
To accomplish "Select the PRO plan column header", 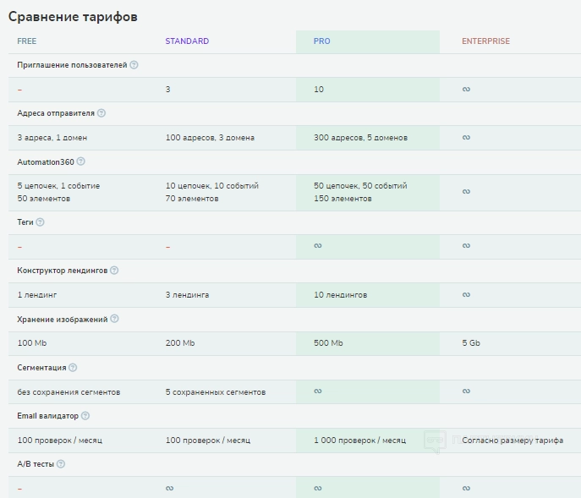I will coord(321,41).
